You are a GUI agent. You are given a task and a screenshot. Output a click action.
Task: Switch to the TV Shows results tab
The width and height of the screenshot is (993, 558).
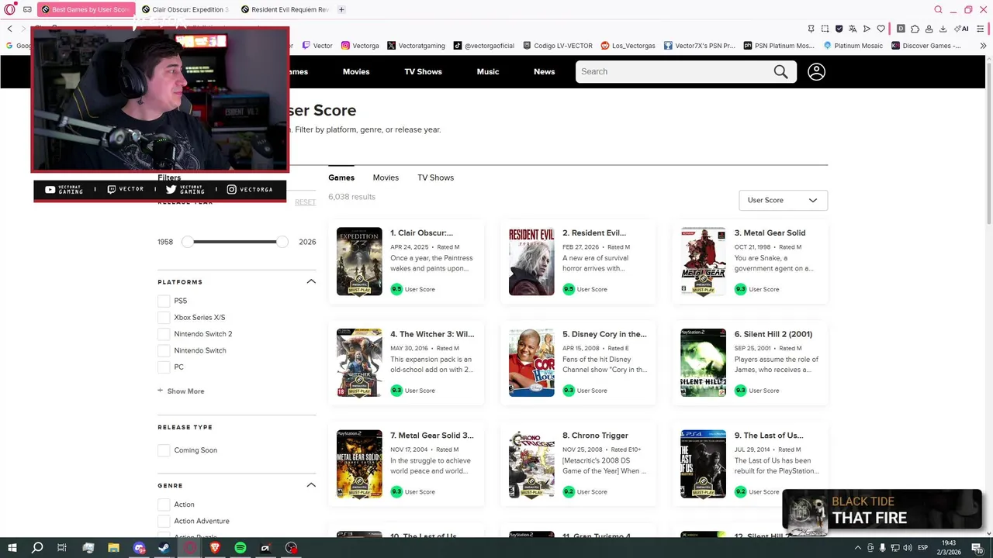pyautogui.click(x=435, y=177)
